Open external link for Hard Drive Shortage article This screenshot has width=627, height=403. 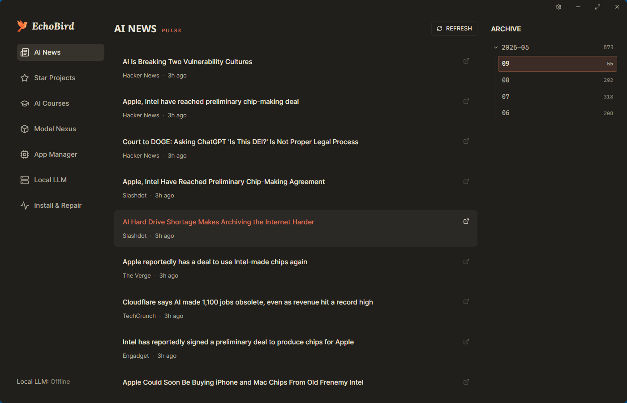[466, 221]
